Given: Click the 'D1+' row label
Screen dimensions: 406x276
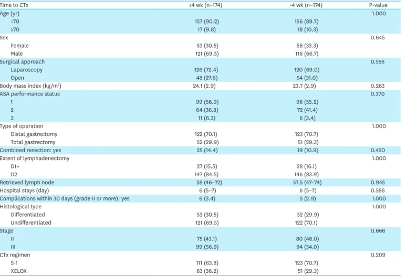Looking at the screenshot, I should 15,166.
